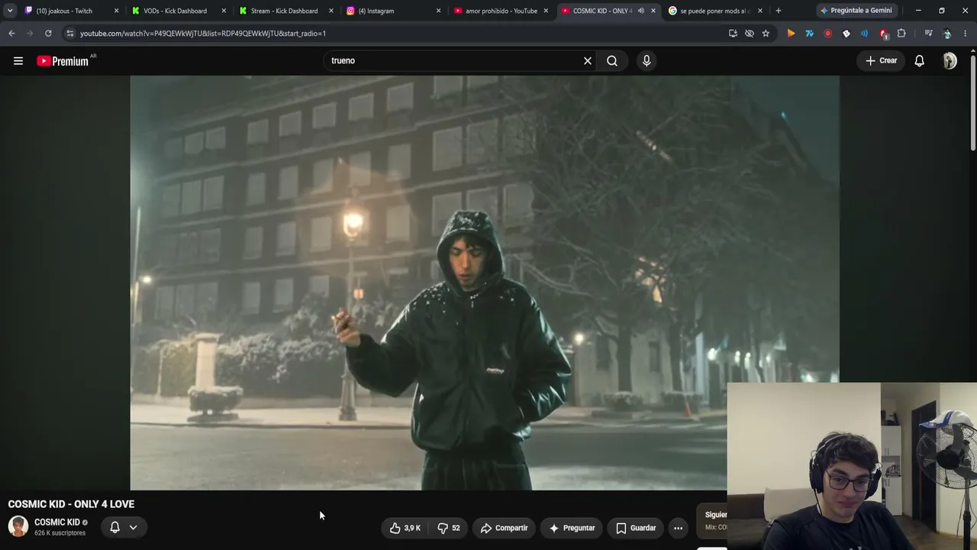The width and height of the screenshot is (977, 550).
Task: Switch to the VODs Kick Dashboard tab
Action: [176, 11]
